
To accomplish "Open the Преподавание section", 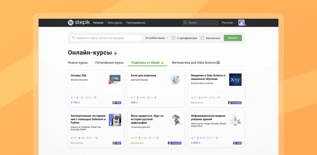I will (136, 23).
